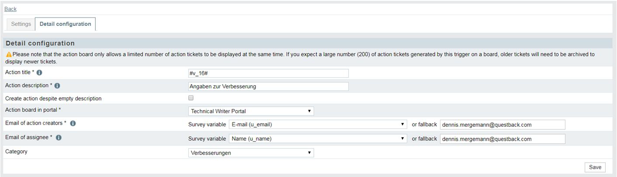Click info icon next to Action title
This screenshot has height=177, width=617.
(x=39, y=73)
